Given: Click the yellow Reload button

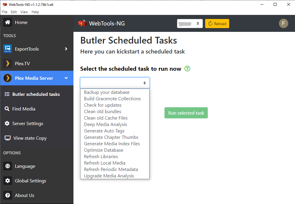Looking at the screenshot, I should tap(217, 23).
